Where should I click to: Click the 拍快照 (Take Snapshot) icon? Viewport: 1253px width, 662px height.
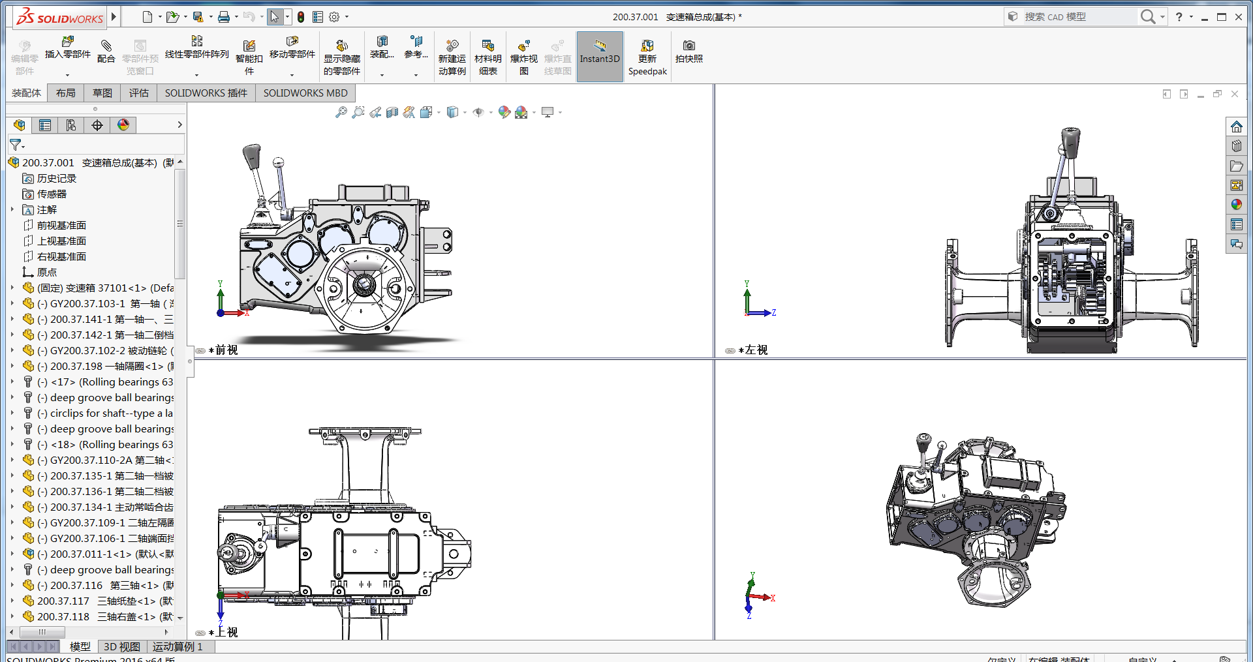pyautogui.click(x=689, y=52)
